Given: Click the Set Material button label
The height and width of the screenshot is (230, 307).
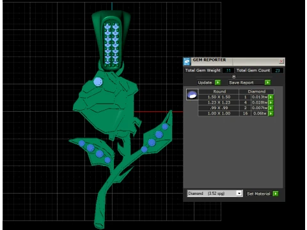Looking at the screenshot, I should (258, 194).
